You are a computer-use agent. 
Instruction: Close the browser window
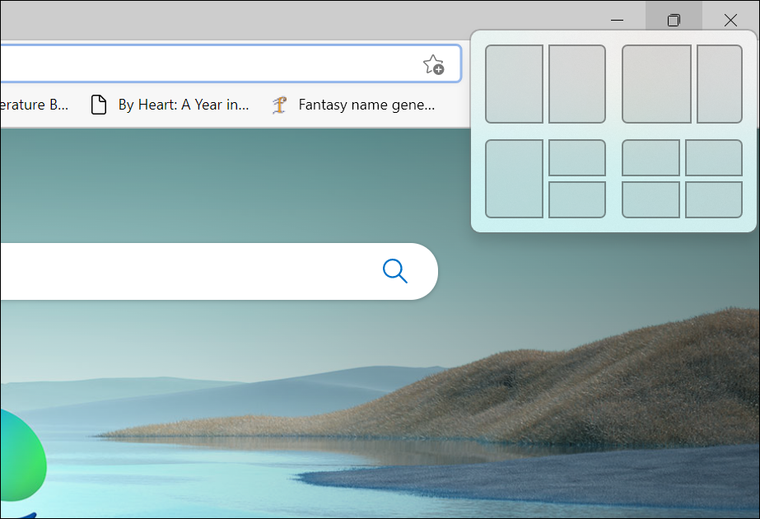730,20
